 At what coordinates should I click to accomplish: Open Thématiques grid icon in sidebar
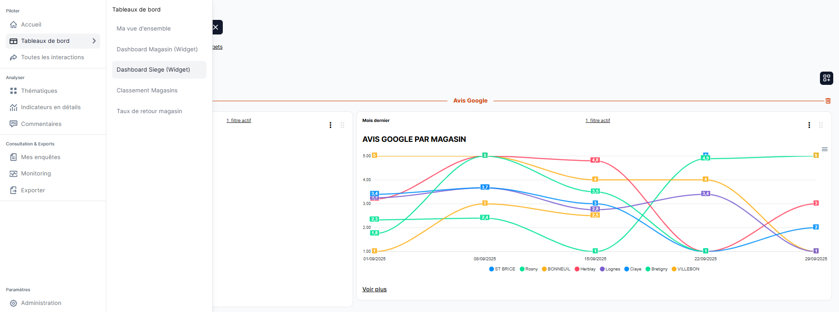[x=14, y=91]
